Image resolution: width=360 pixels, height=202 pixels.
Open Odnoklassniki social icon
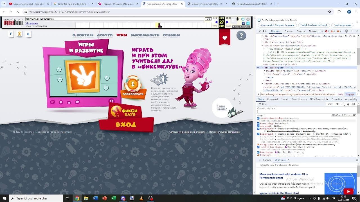[19, 34]
